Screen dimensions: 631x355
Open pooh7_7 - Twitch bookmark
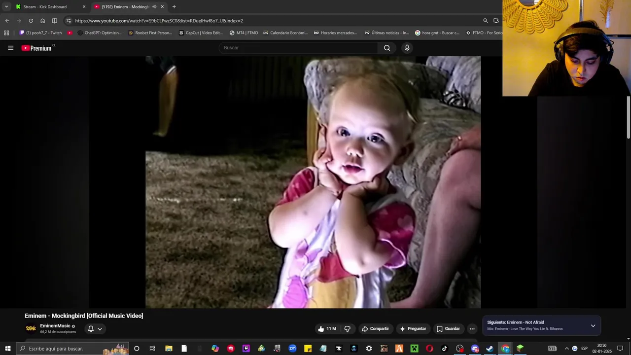click(41, 33)
